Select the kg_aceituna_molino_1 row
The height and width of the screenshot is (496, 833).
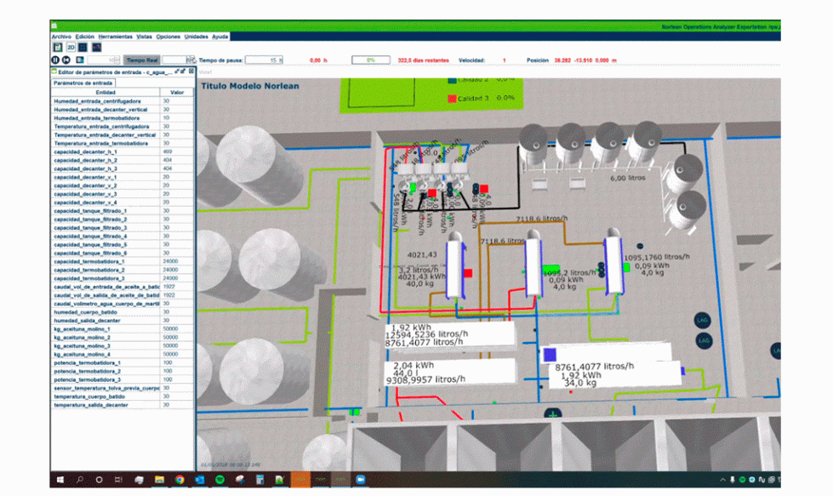123,329
